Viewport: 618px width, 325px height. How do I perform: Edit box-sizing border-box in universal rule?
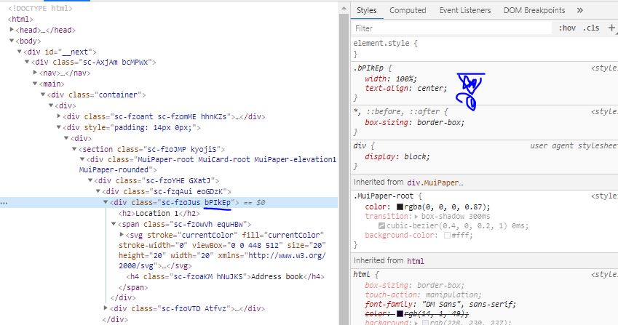point(439,122)
